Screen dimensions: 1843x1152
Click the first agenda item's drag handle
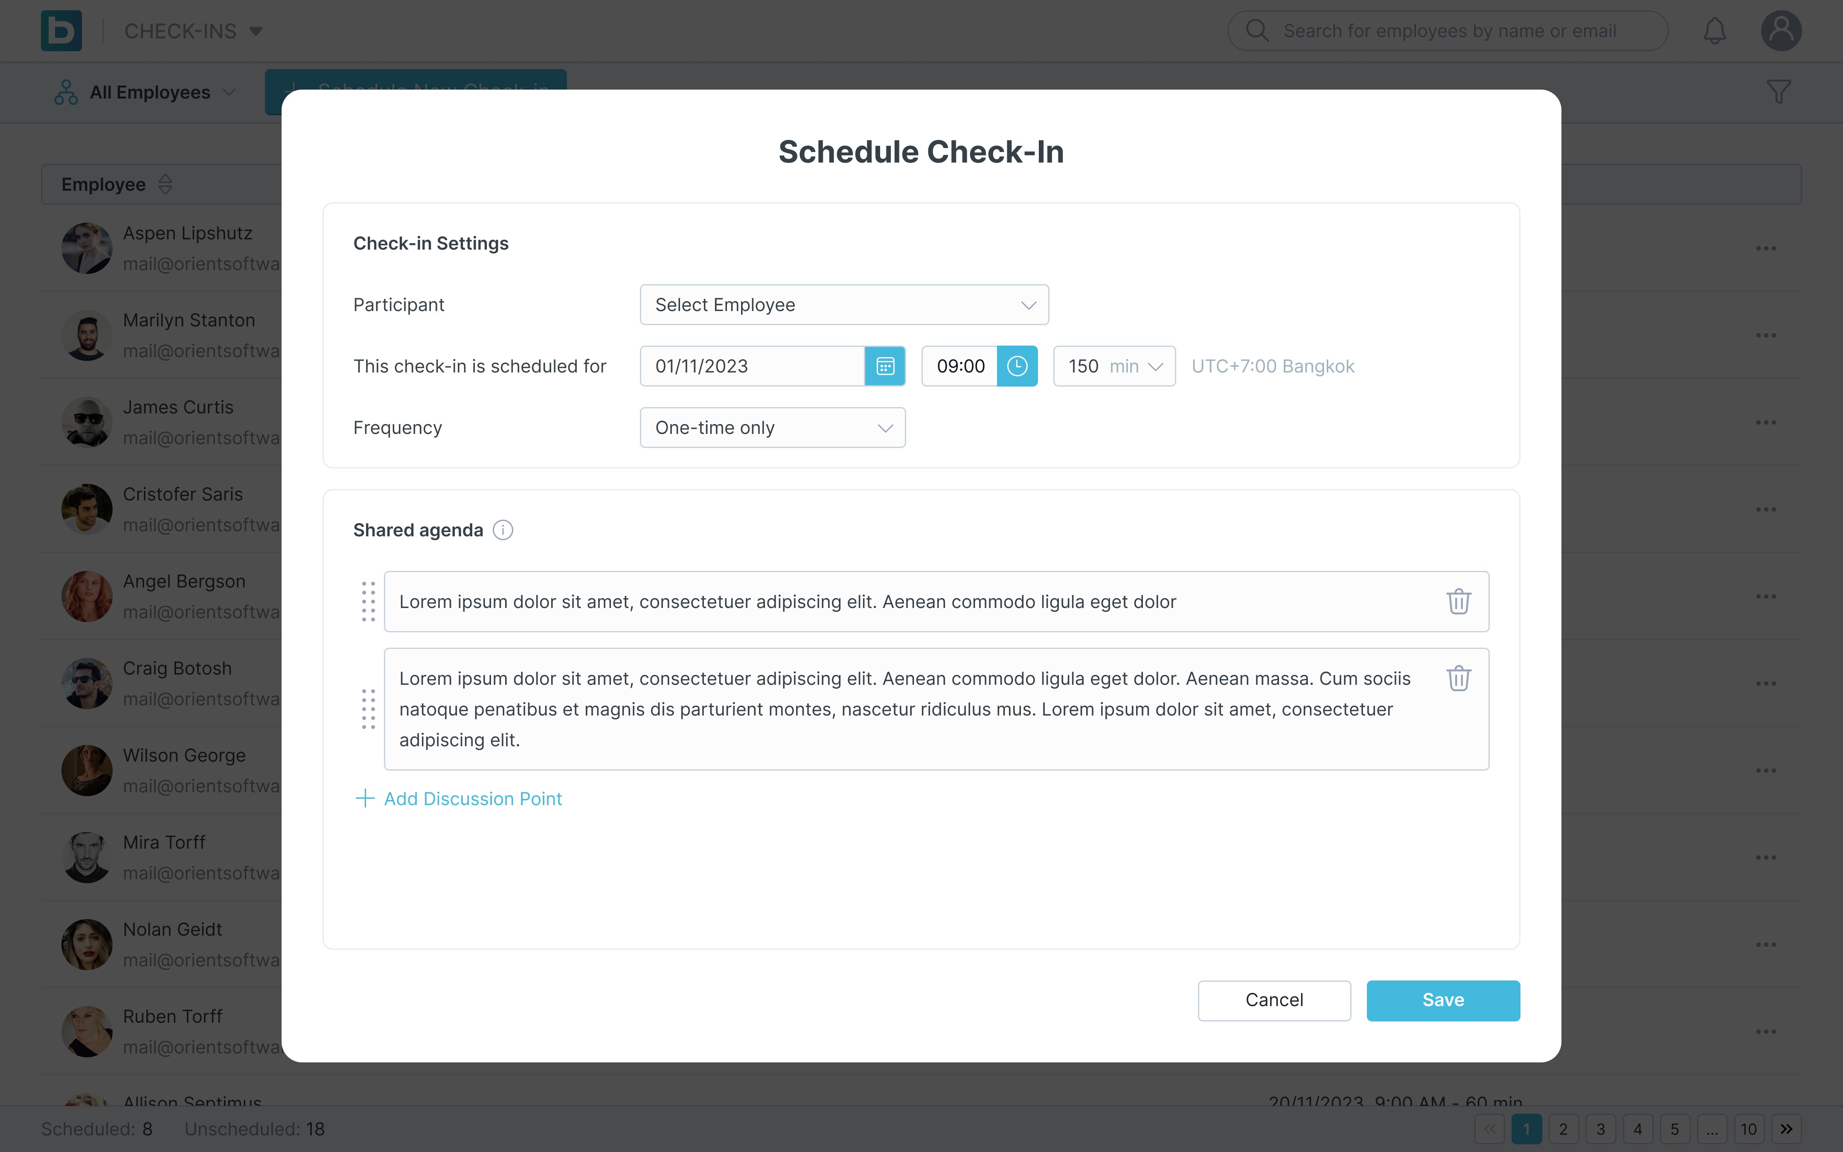pos(369,601)
